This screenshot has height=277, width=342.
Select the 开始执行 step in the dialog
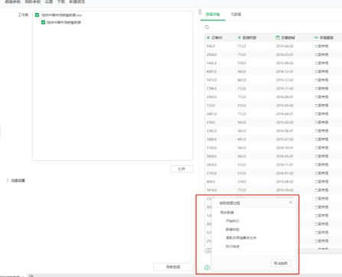[233, 221]
